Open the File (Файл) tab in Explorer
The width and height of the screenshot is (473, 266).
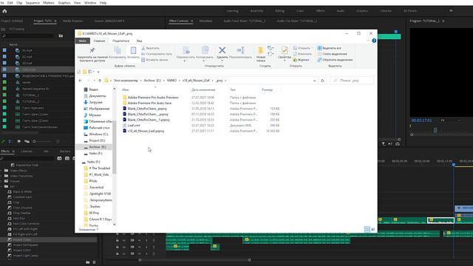(82, 41)
